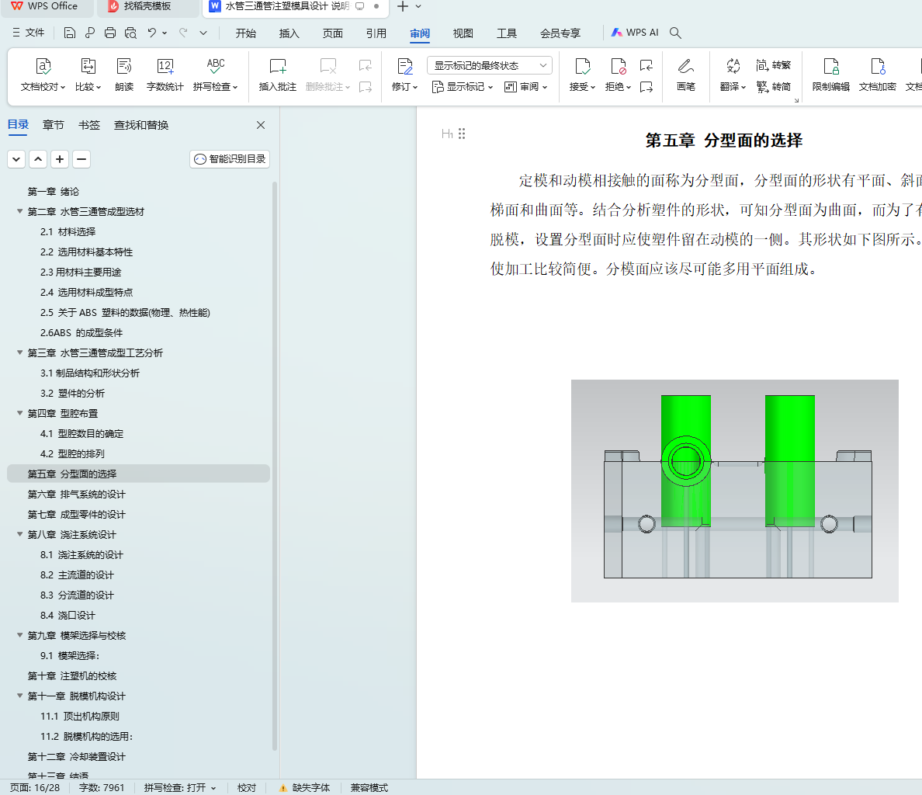922x795 pixels.
Task: Open a new tab with plus button
Action: 403,6
